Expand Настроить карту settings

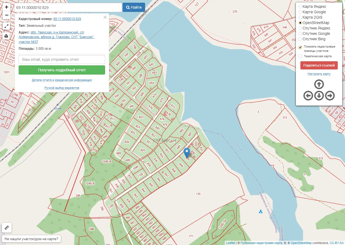319,74
